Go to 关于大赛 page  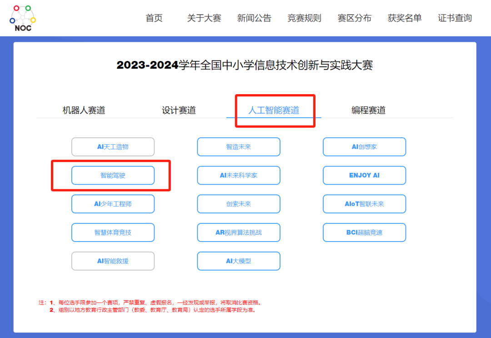coord(204,18)
